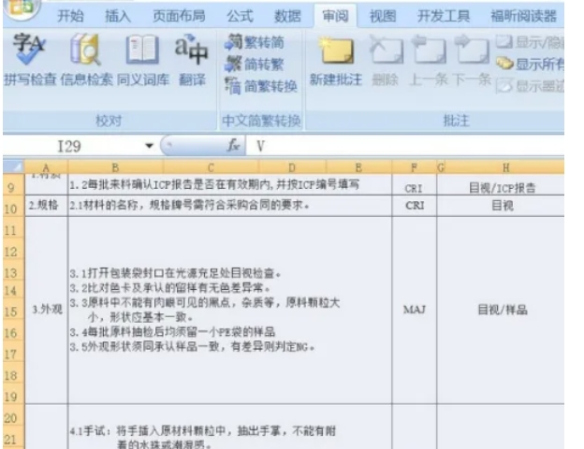Click the MAJ cell
The height and width of the screenshot is (449, 584).
(x=415, y=310)
